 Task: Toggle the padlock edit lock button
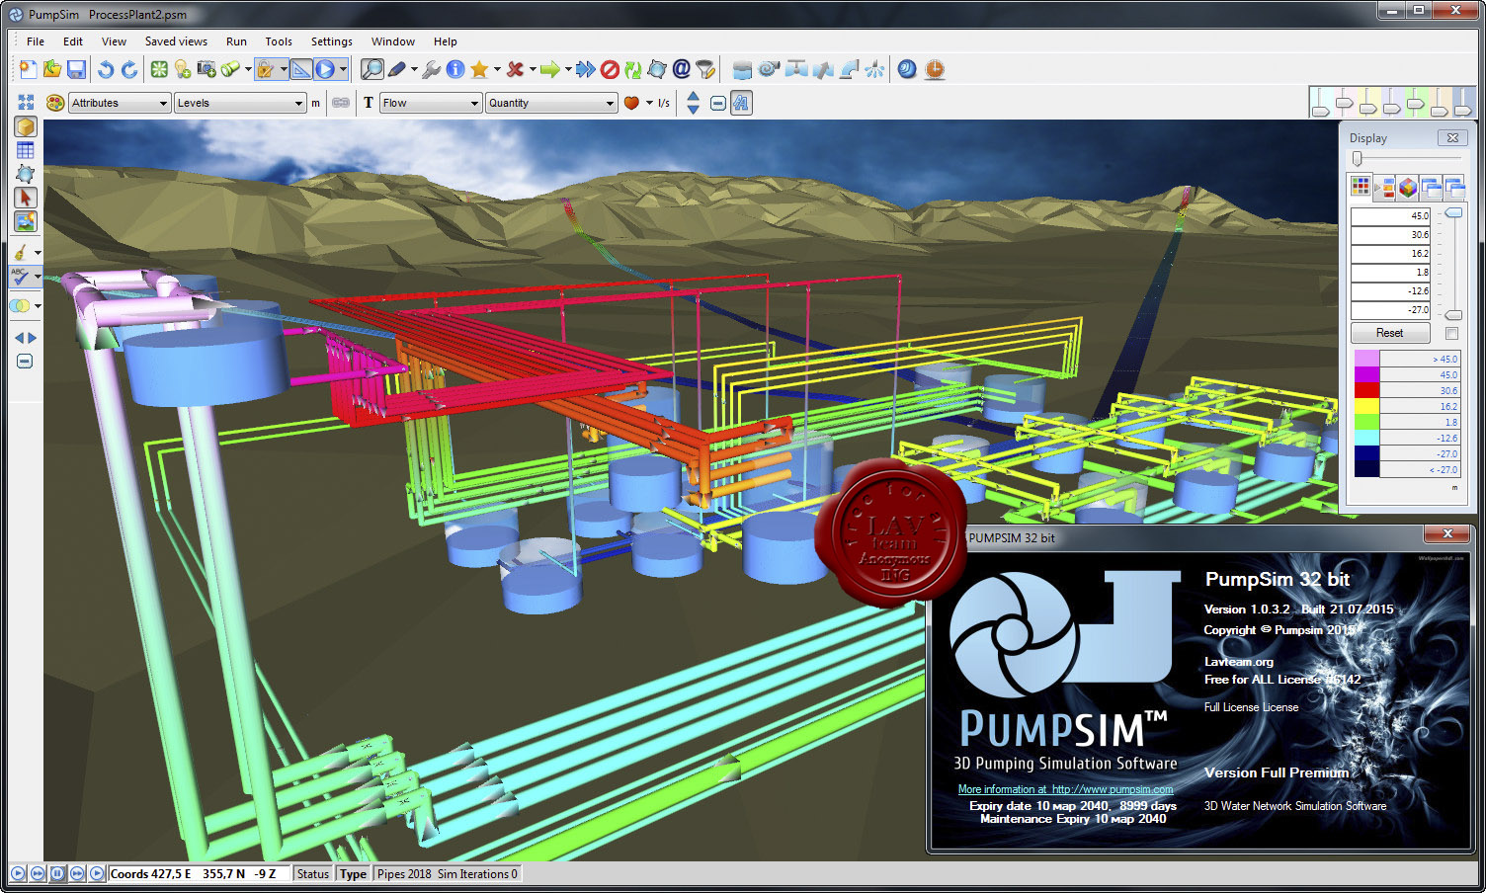point(266,69)
